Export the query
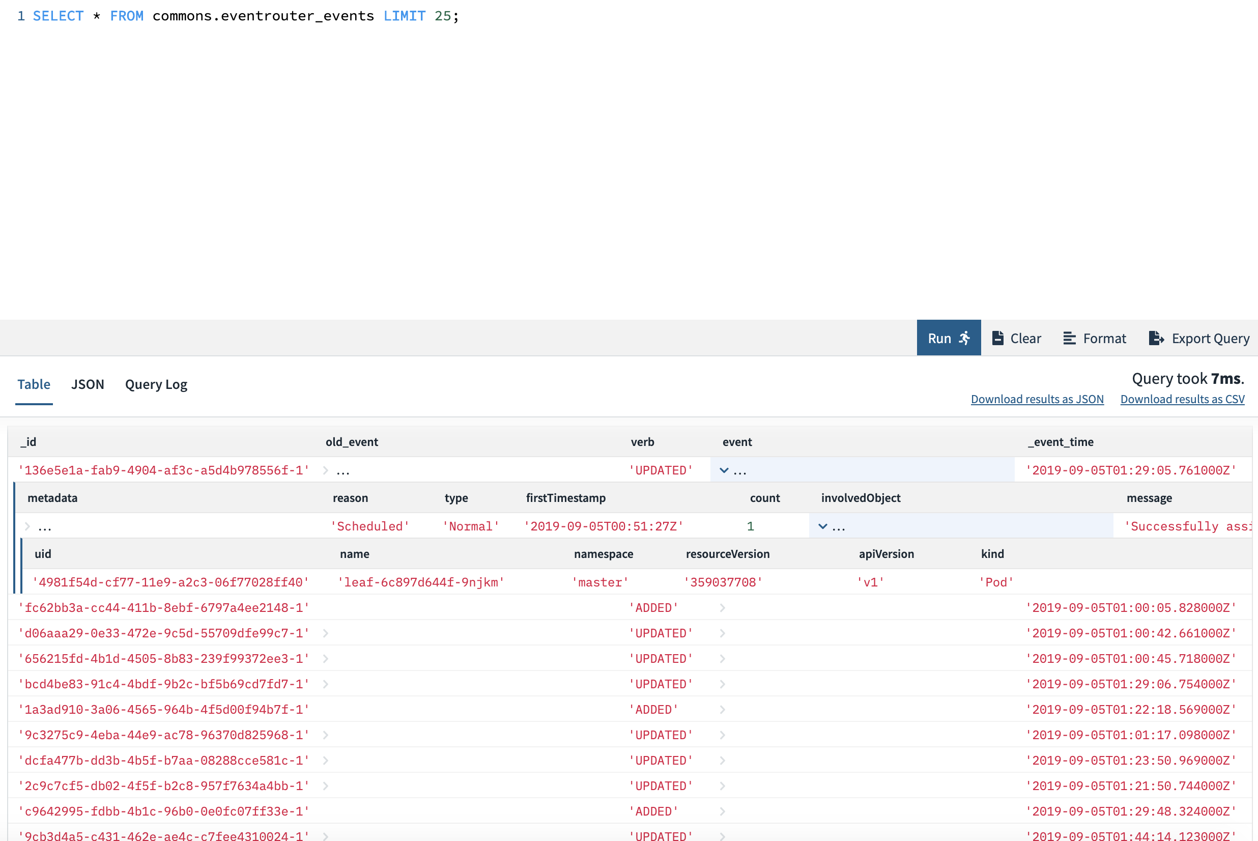This screenshot has width=1258, height=841. click(1199, 338)
